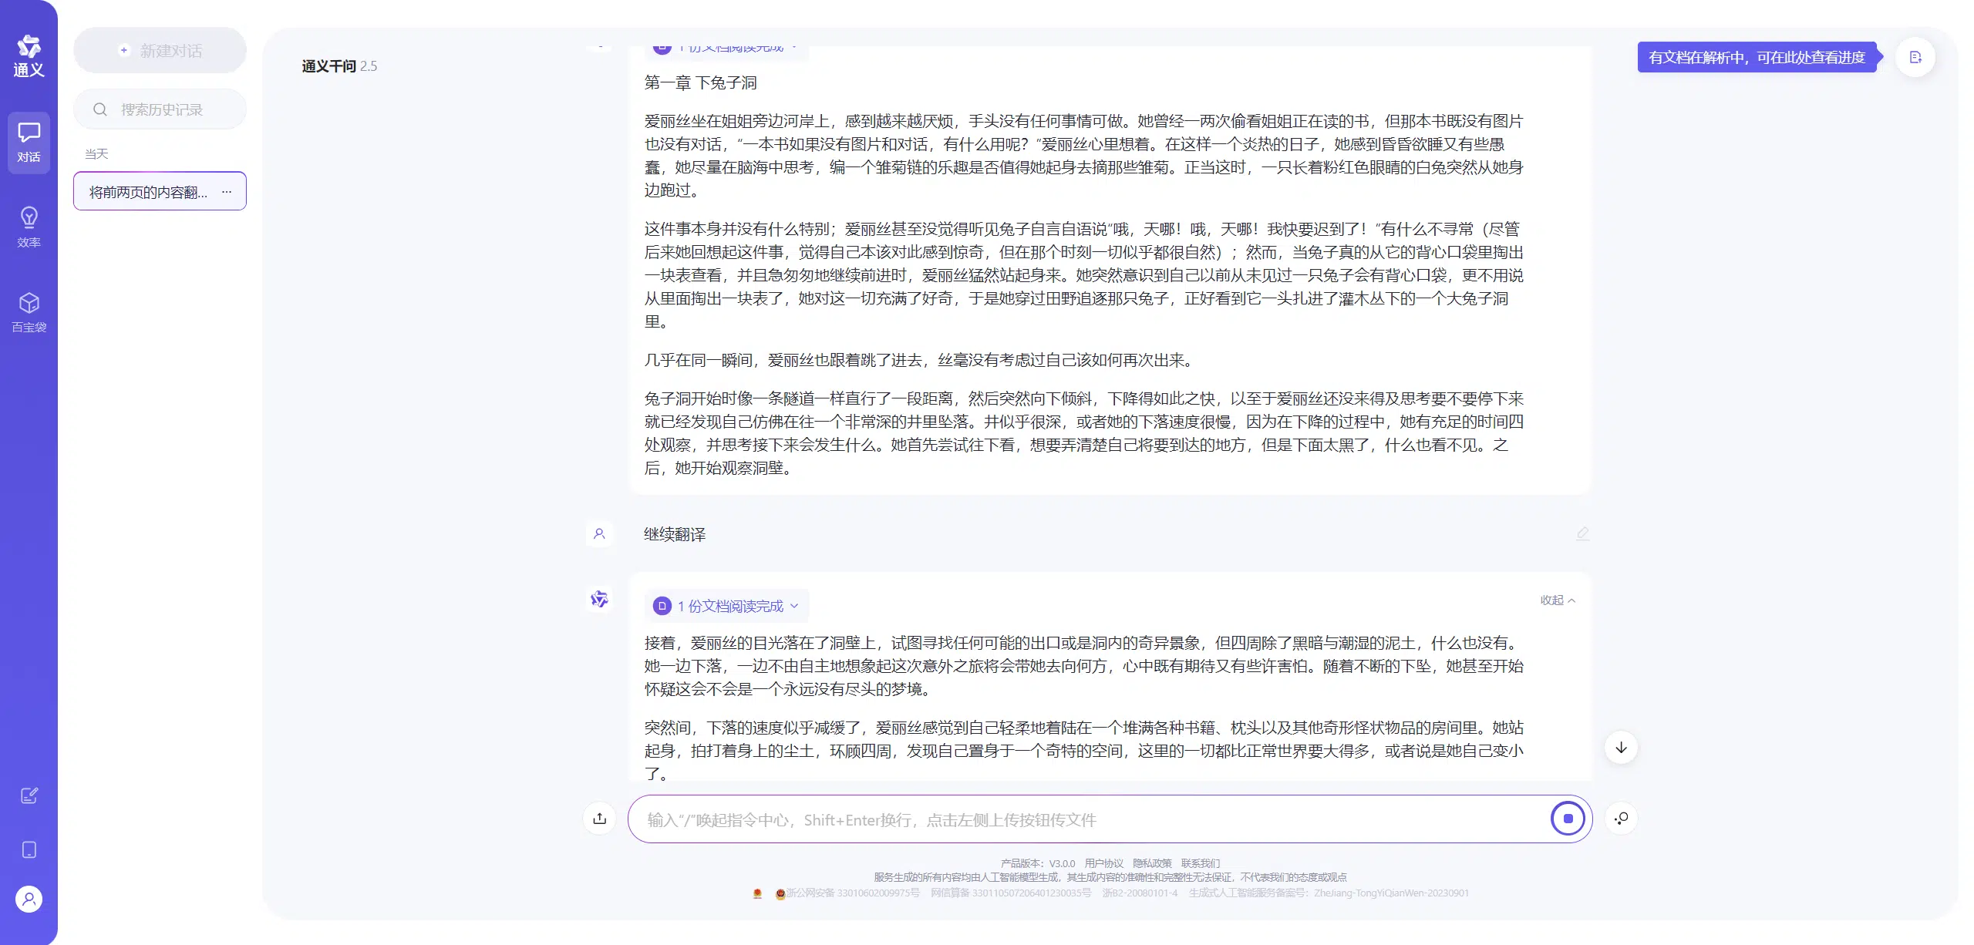Viewport: 1974px width, 945px height.
Task: Edit the 继续翻译 message with pencil icon
Action: [x=1582, y=533]
